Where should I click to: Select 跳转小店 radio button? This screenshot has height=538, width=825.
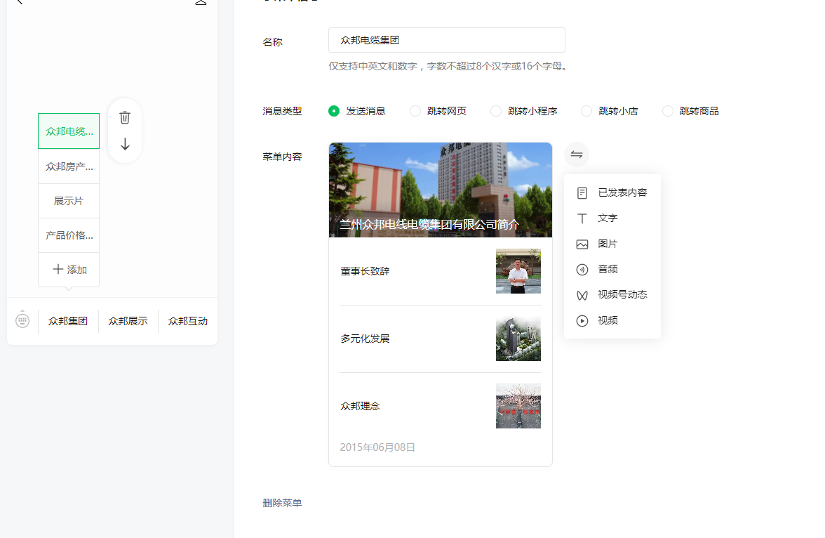coord(586,111)
